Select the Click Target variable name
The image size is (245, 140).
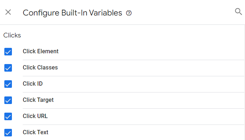click(x=38, y=100)
